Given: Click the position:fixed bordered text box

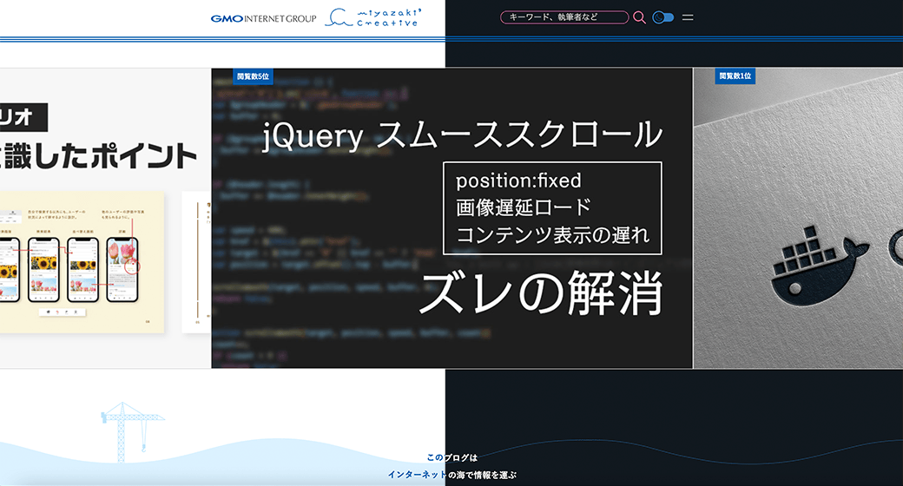Looking at the screenshot, I should click(552, 207).
